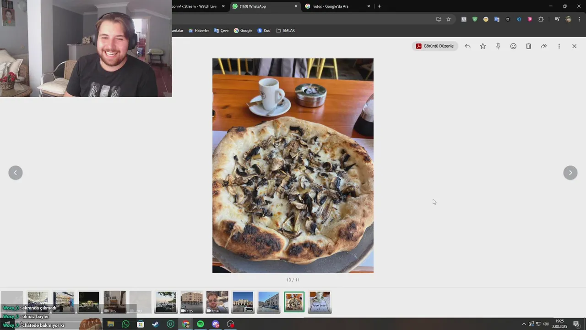Screen dimensions: 586x330
Task: Open the pink shield U extension
Action: (x=530, y=19)
